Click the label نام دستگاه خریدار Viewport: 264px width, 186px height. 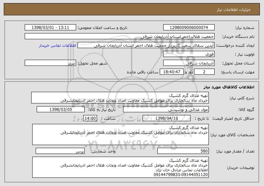tap(238, 37)
